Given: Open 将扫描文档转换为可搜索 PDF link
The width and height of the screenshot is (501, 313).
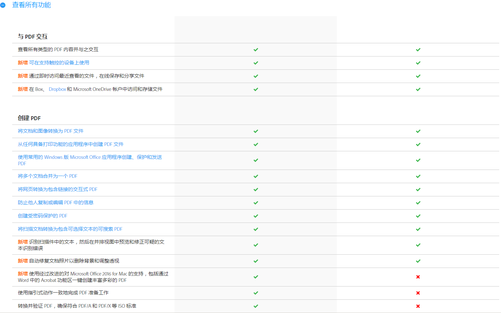Looking at the screenshot, I should (x=70, y=229).
